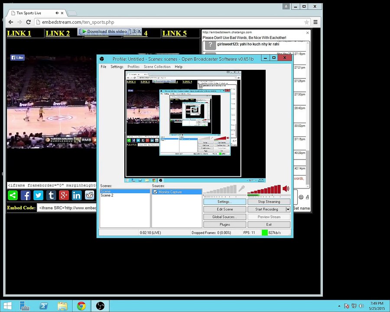This screenshot has width=390, height=312.
Task: Open LINK 2 stream
Action: [58, 33]
